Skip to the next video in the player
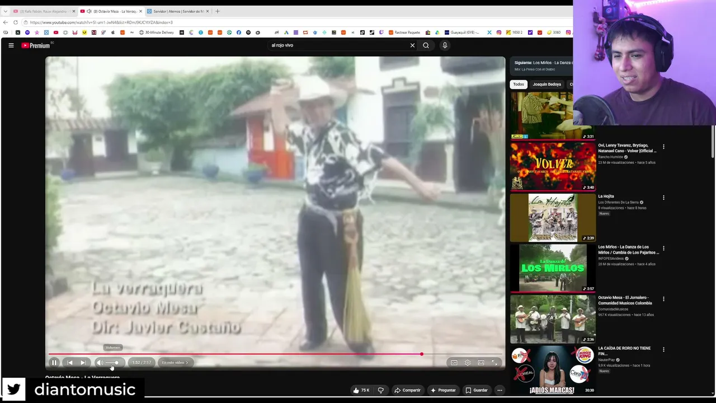Screen dimensions: 716x403 click(x=83, y=363)
